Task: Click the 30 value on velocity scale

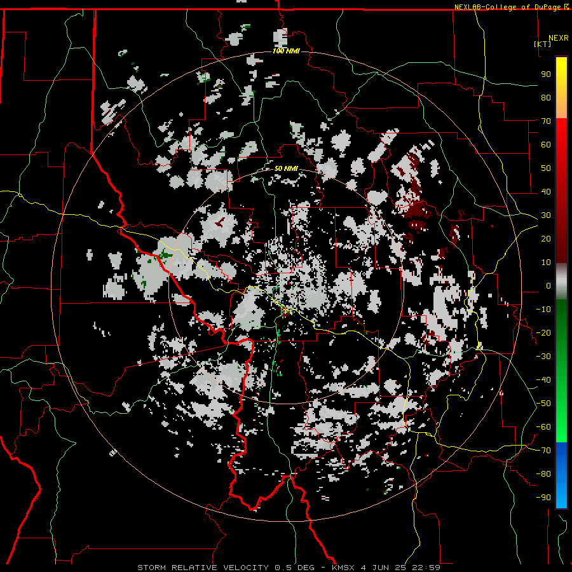Action: coord(546,215)
